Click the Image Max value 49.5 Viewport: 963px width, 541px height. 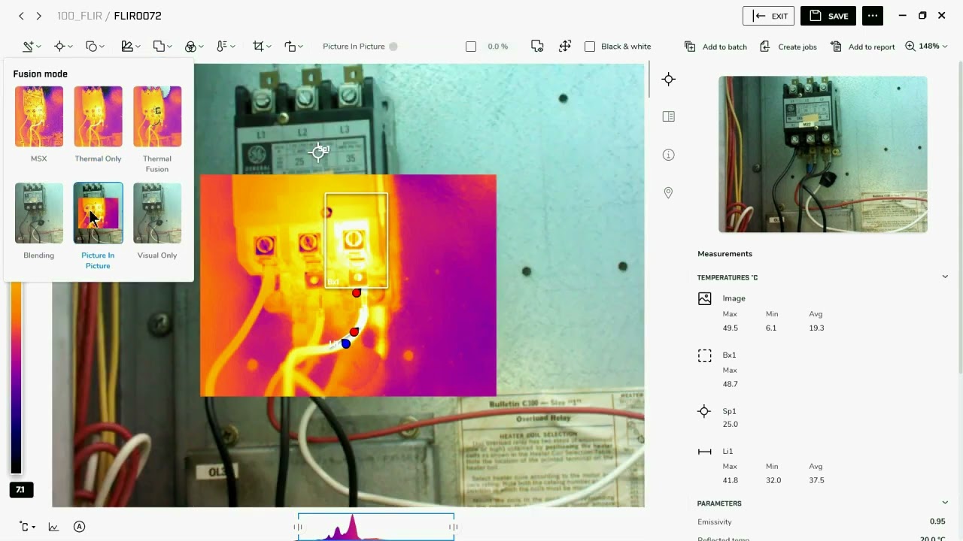pyautogui.click(x=730, y=328)
